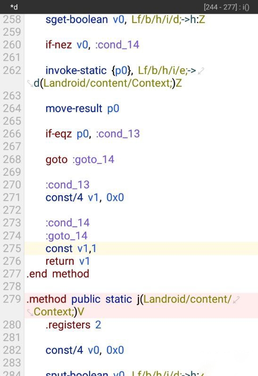Click 'if-nez v0, :cond_14' statement
This screenshot has height=376, width=258.
click(92, 45)
